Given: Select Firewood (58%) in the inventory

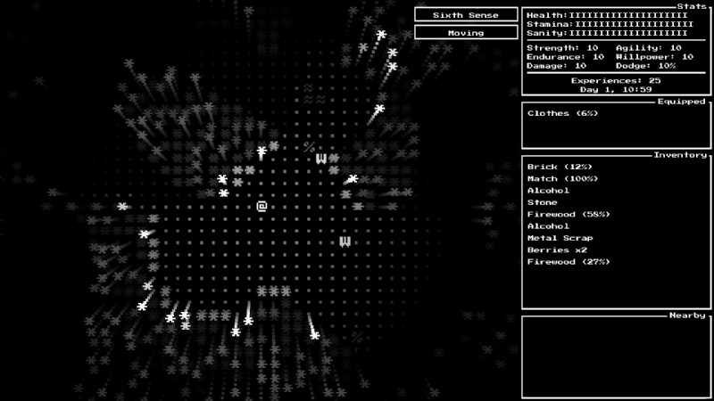Looking at the screenshot, I should (569, 215).
